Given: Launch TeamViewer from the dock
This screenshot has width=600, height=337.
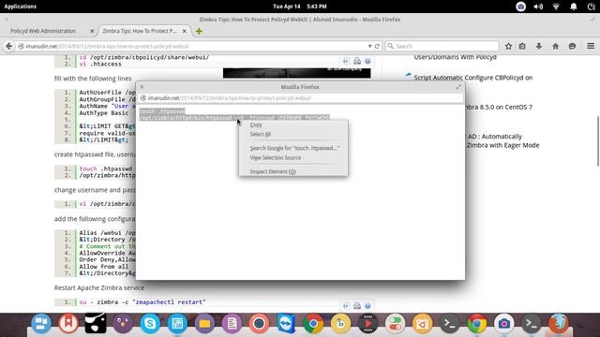Looking at the screenshot, I should click(286, 324).
